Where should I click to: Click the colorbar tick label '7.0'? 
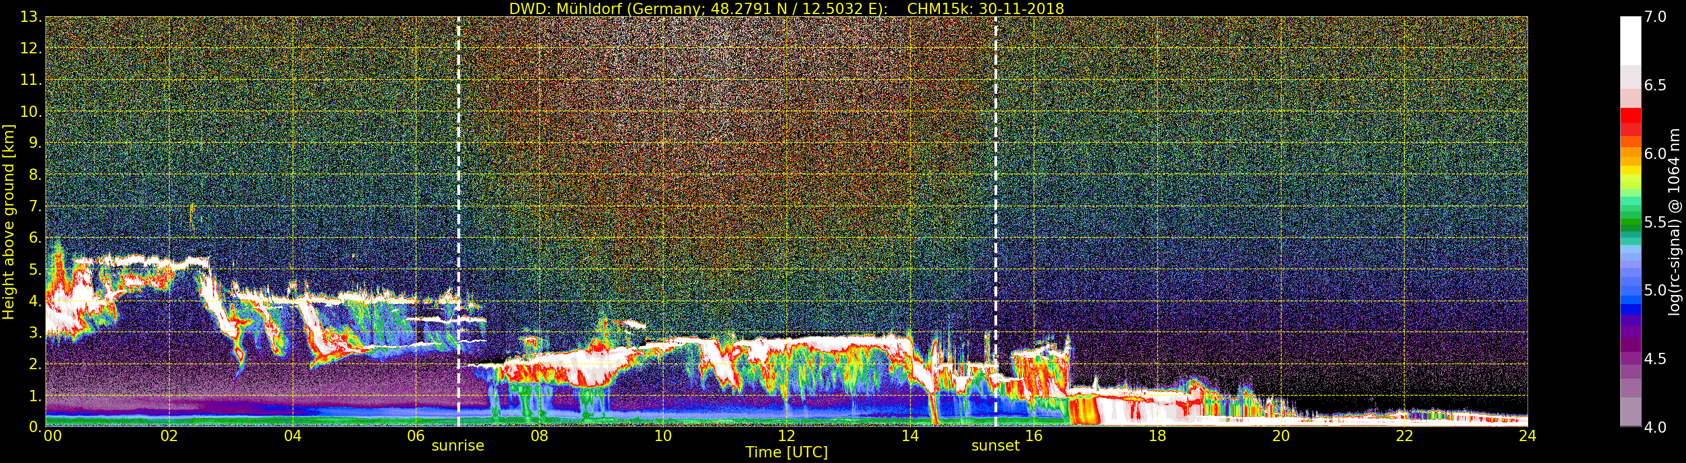1656,17
